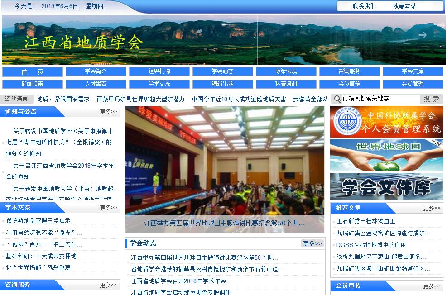Open the 中国科协所属学会 member system banner
Image resolution: width=447 pixels, height=295 pixels.
[x=387, y=122]
